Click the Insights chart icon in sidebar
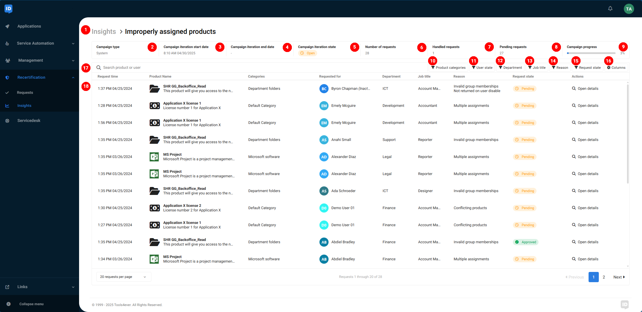 (7, 106)
